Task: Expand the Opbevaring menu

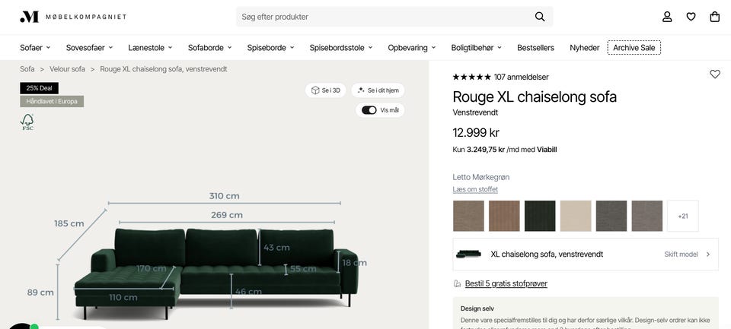Action: click(412, 47)
